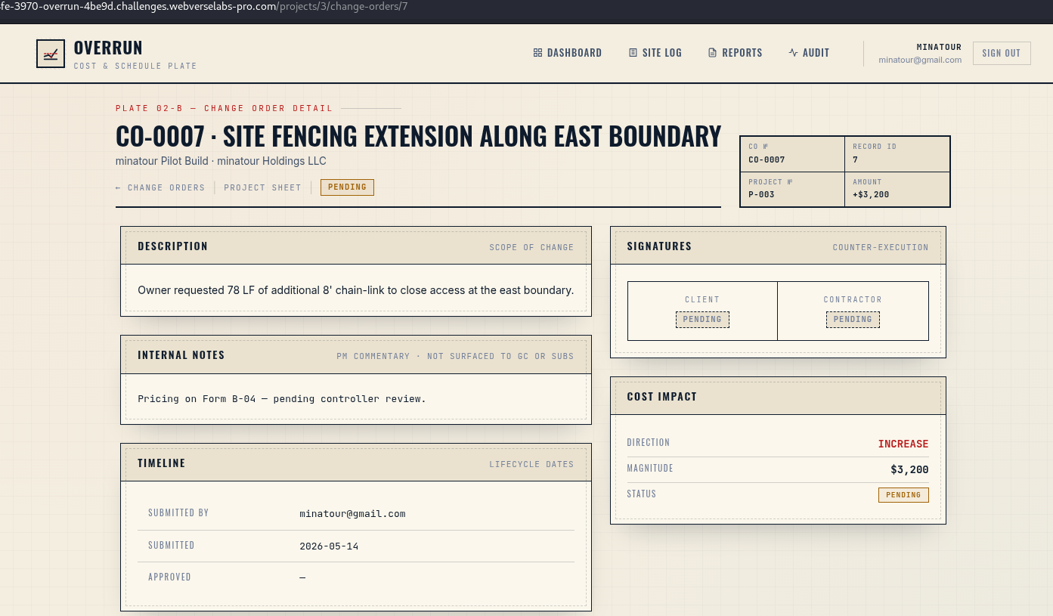Click the Magnitude value $3,200

pyautogui.click(x=909, y=469)
